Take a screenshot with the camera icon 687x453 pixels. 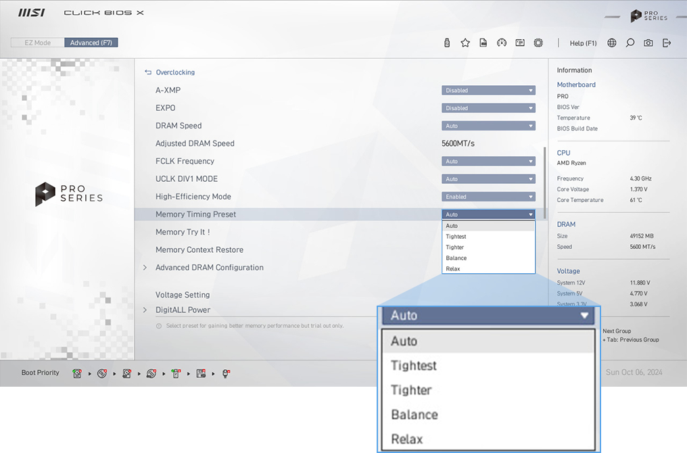point(648,43)
